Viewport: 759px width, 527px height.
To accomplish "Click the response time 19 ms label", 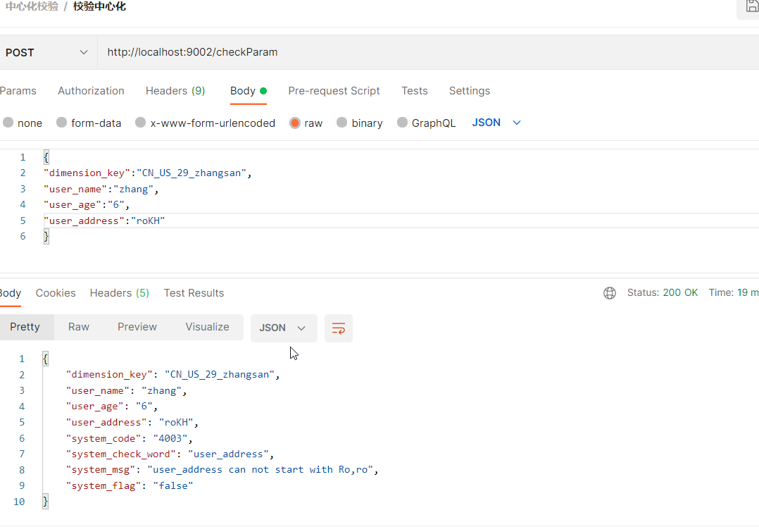I will pyautogui.click(x=734, y=292).
